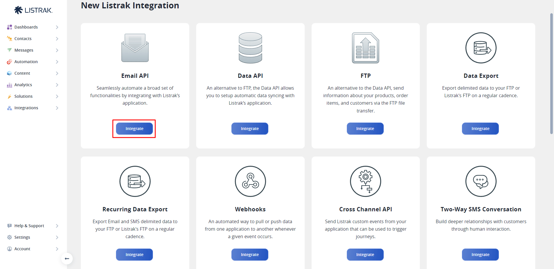Click the Webhooks circular icon
This screenshot has width=554, height=269.
pyautogui.click(x=250, y=181)
